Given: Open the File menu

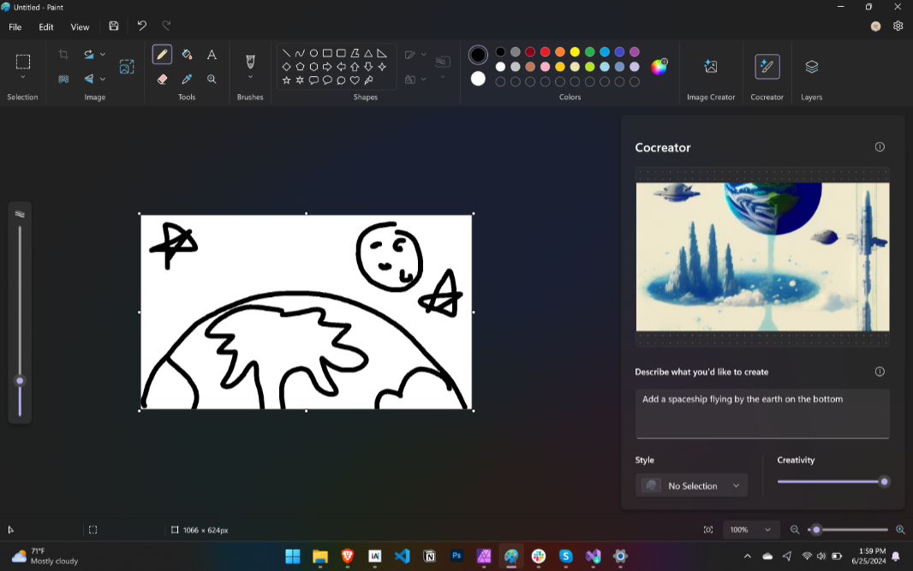Looking at the screenshot, I should (15, 27).
